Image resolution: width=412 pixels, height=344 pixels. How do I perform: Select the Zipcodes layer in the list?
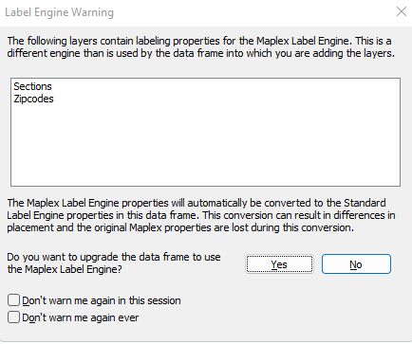33,99
